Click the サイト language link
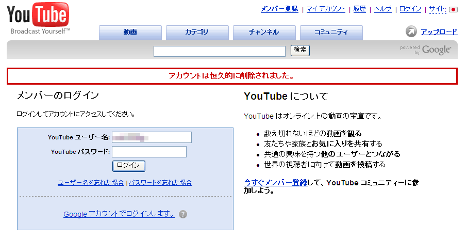 438,9
